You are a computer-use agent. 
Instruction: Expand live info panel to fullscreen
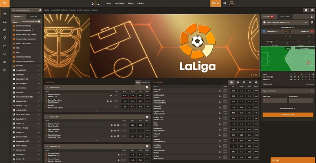(312, 17)
